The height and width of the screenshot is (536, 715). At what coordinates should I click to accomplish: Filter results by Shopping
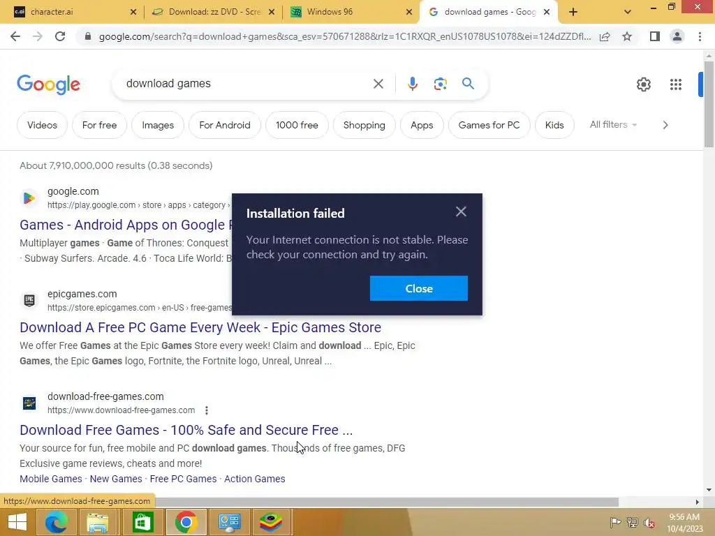[x=364, y=125]
